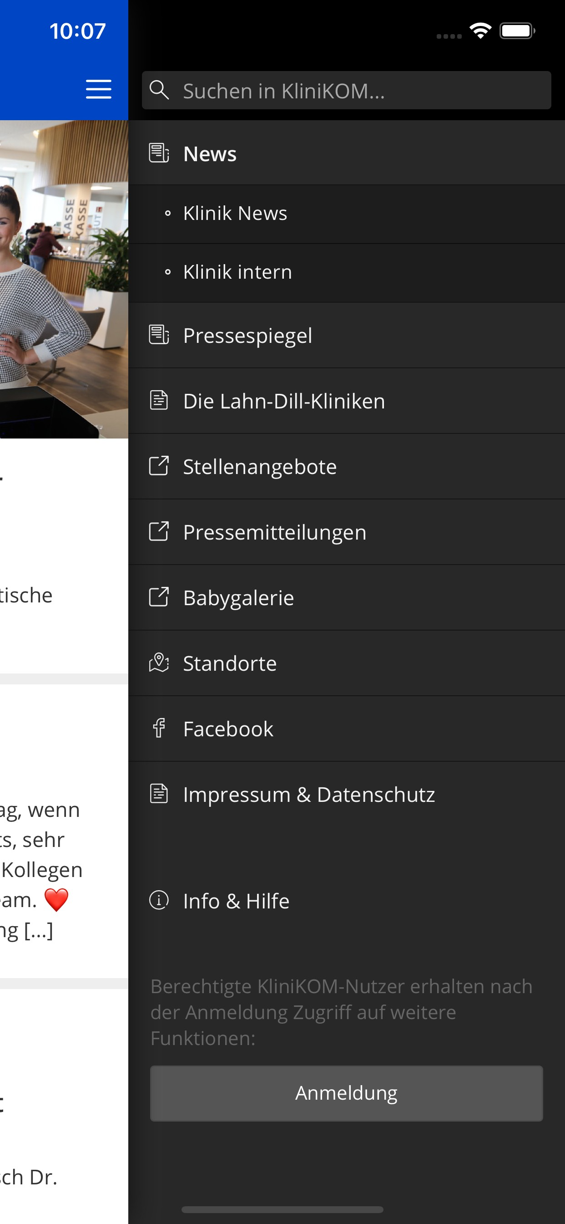Tap the Babygalerie external link icon
This screenshot has width=565, height=1224.
[x=159, y=597]
